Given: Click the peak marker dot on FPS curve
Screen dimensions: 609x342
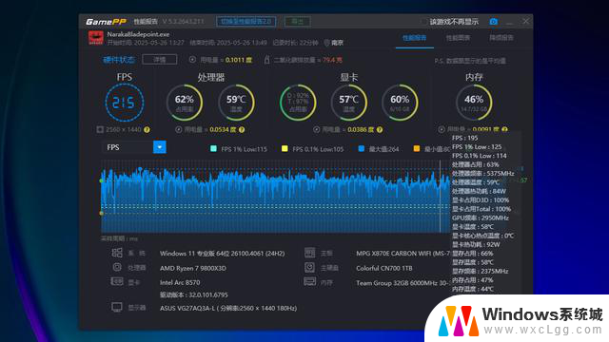Looking at the screenshot, I should [x=140, y=169].
